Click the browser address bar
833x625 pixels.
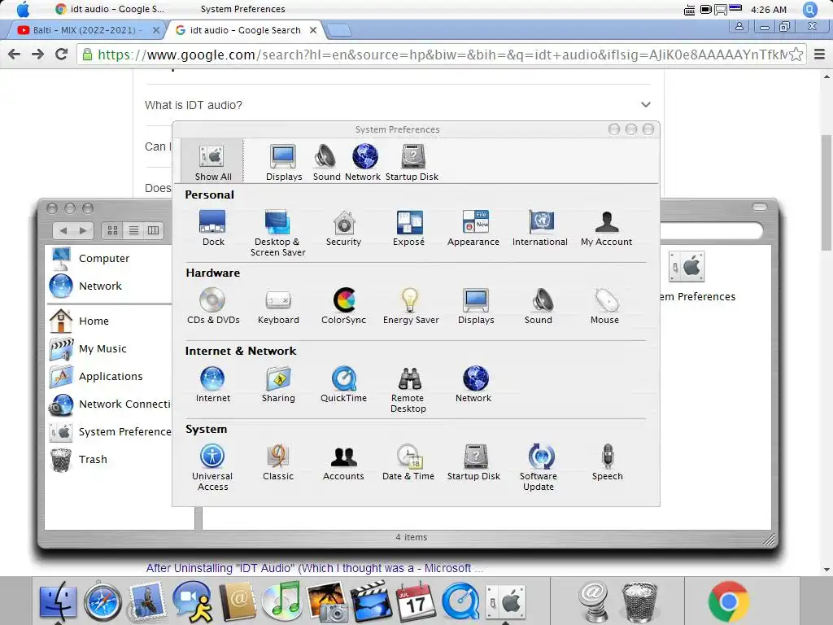[x=442, y=55]
